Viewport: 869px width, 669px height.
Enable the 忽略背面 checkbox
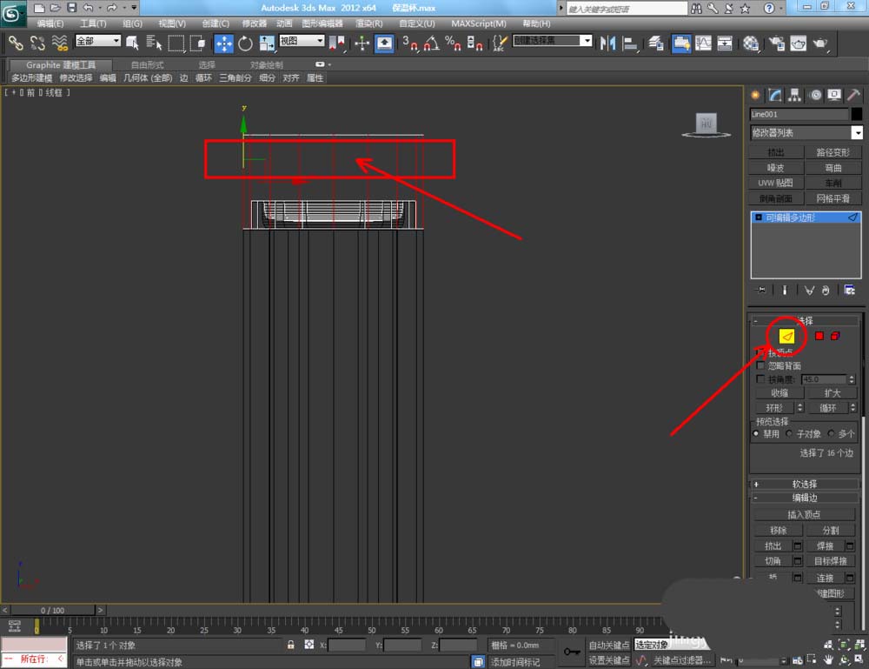[x=760, y=365]
